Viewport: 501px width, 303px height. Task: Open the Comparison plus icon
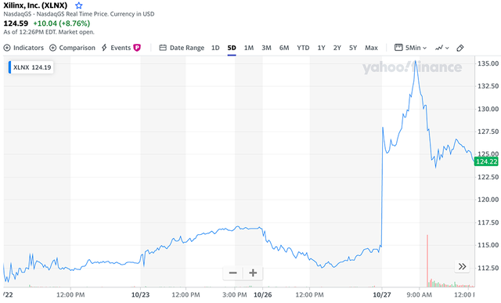tap(52, 48)
